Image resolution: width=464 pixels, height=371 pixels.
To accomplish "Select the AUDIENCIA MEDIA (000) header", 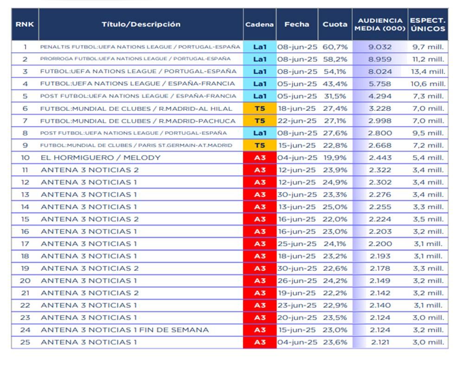I will pos(380,25).
